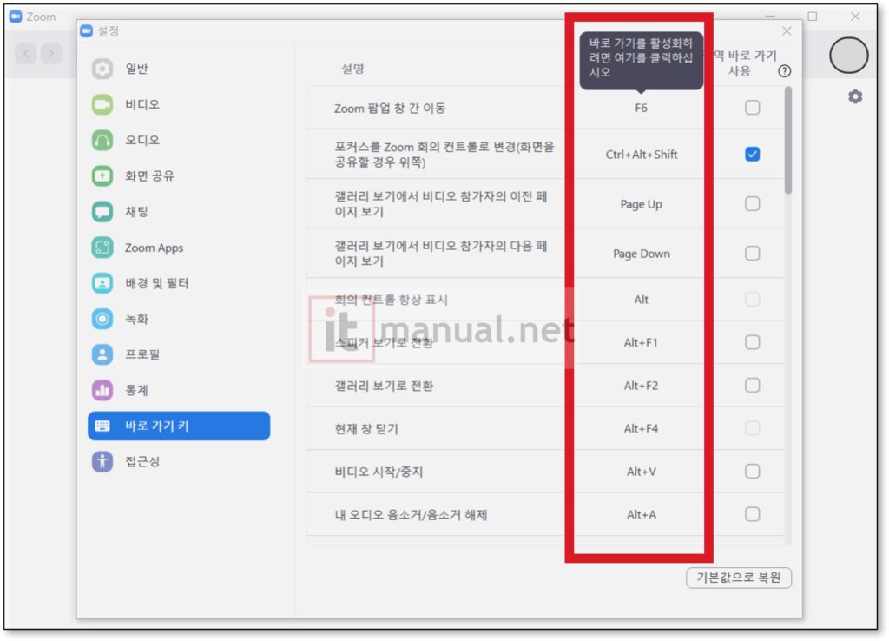The image size is (889, 641).
Task: Open the 화면 공유 settings tab
Action: point(179,175)
